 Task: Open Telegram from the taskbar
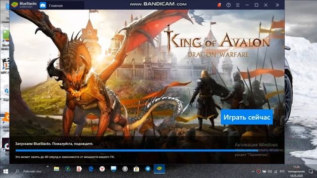point(148,169)
